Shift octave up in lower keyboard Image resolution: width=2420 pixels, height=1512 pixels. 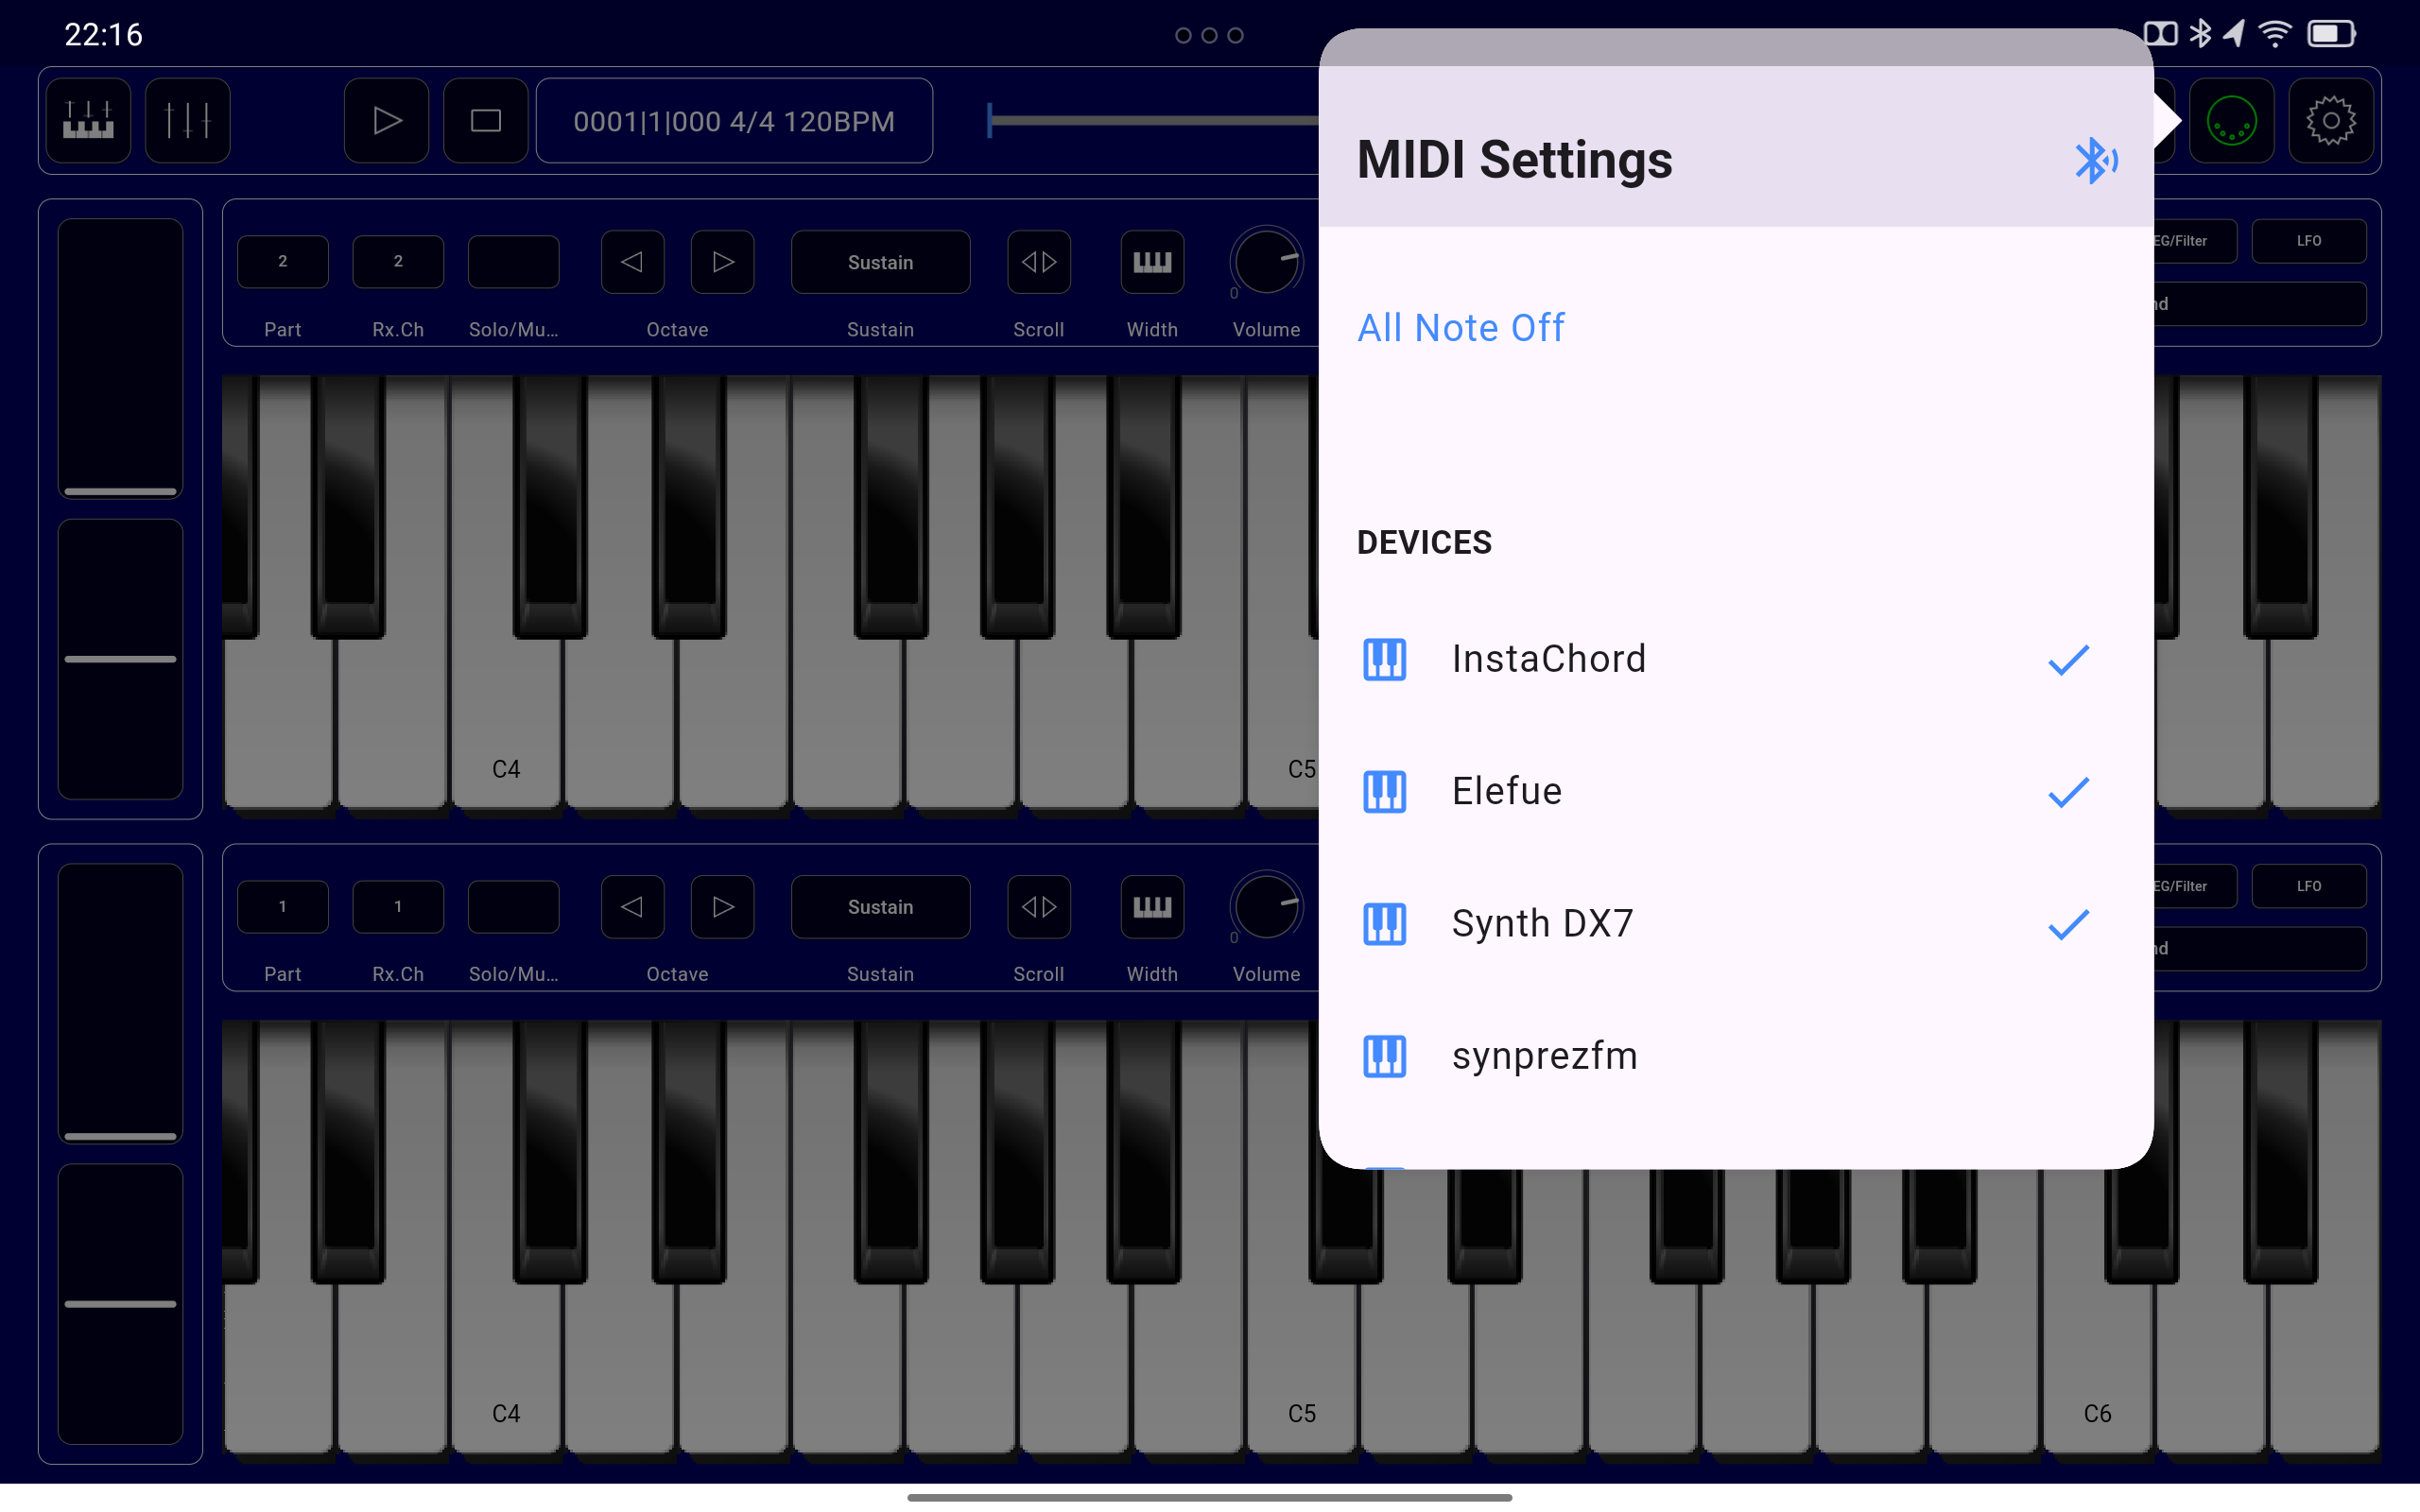click(x=722, y=907)
